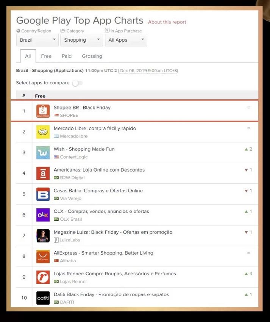Toggle the Select apps to compare switch

tap(77, 83)
